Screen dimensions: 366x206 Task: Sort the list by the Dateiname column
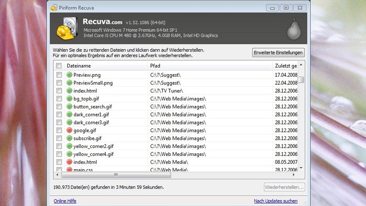[x=106, y=66]
